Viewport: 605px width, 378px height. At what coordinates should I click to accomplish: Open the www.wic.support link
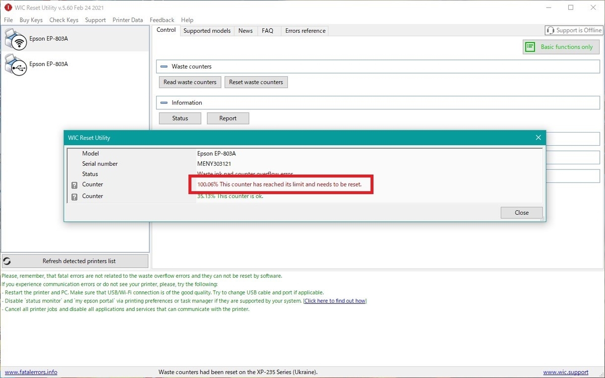pyautogui.click(x=566, y=372)
